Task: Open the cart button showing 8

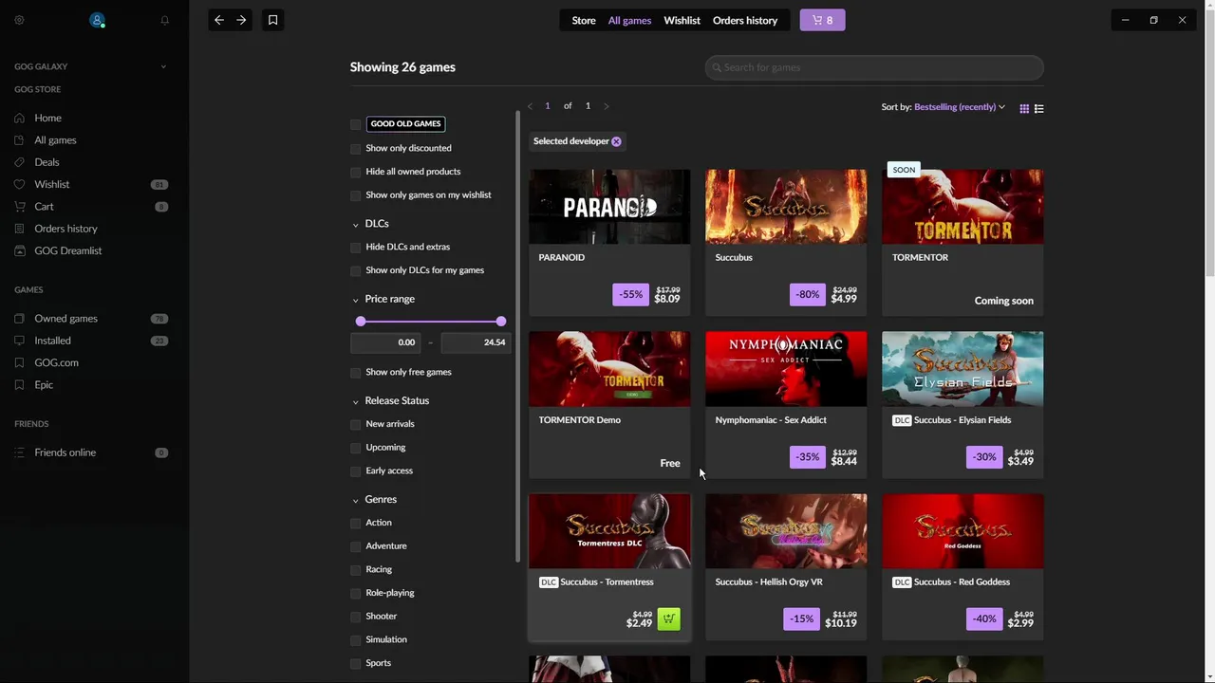Action: click(822, 20)
